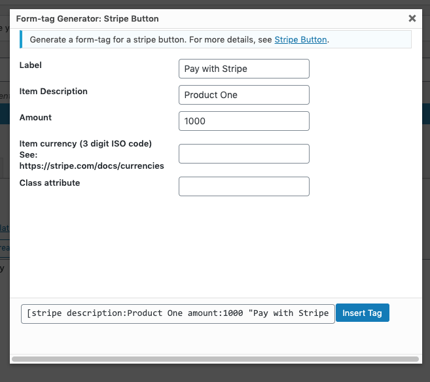
Task: Click the stripe.com/docs/currencies URL text
Action: coord(92,166)
